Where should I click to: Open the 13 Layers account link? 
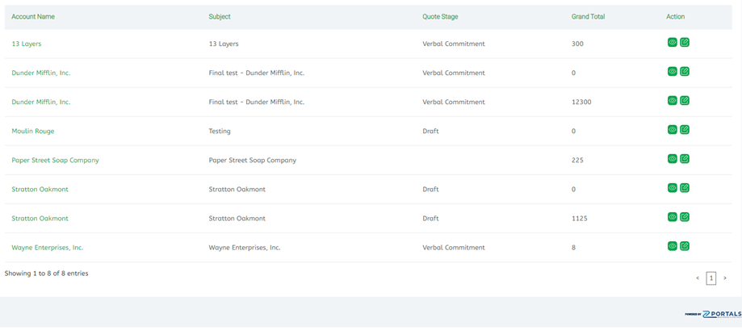point(26,44)
